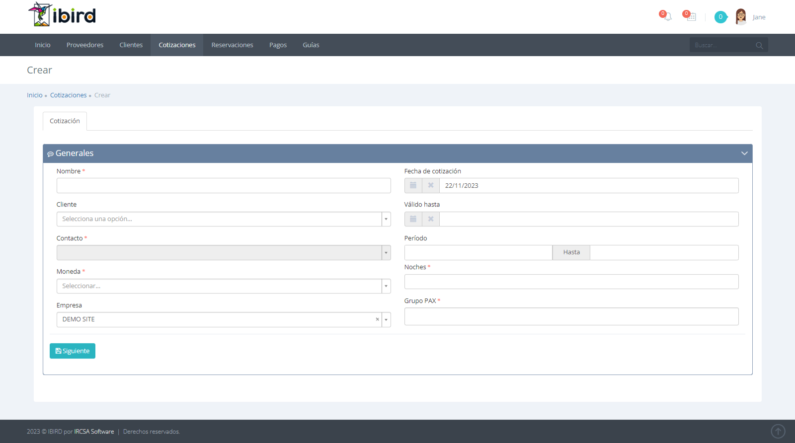Select the Cotización tab
The image size is (795, 443).
click(65, 121)
